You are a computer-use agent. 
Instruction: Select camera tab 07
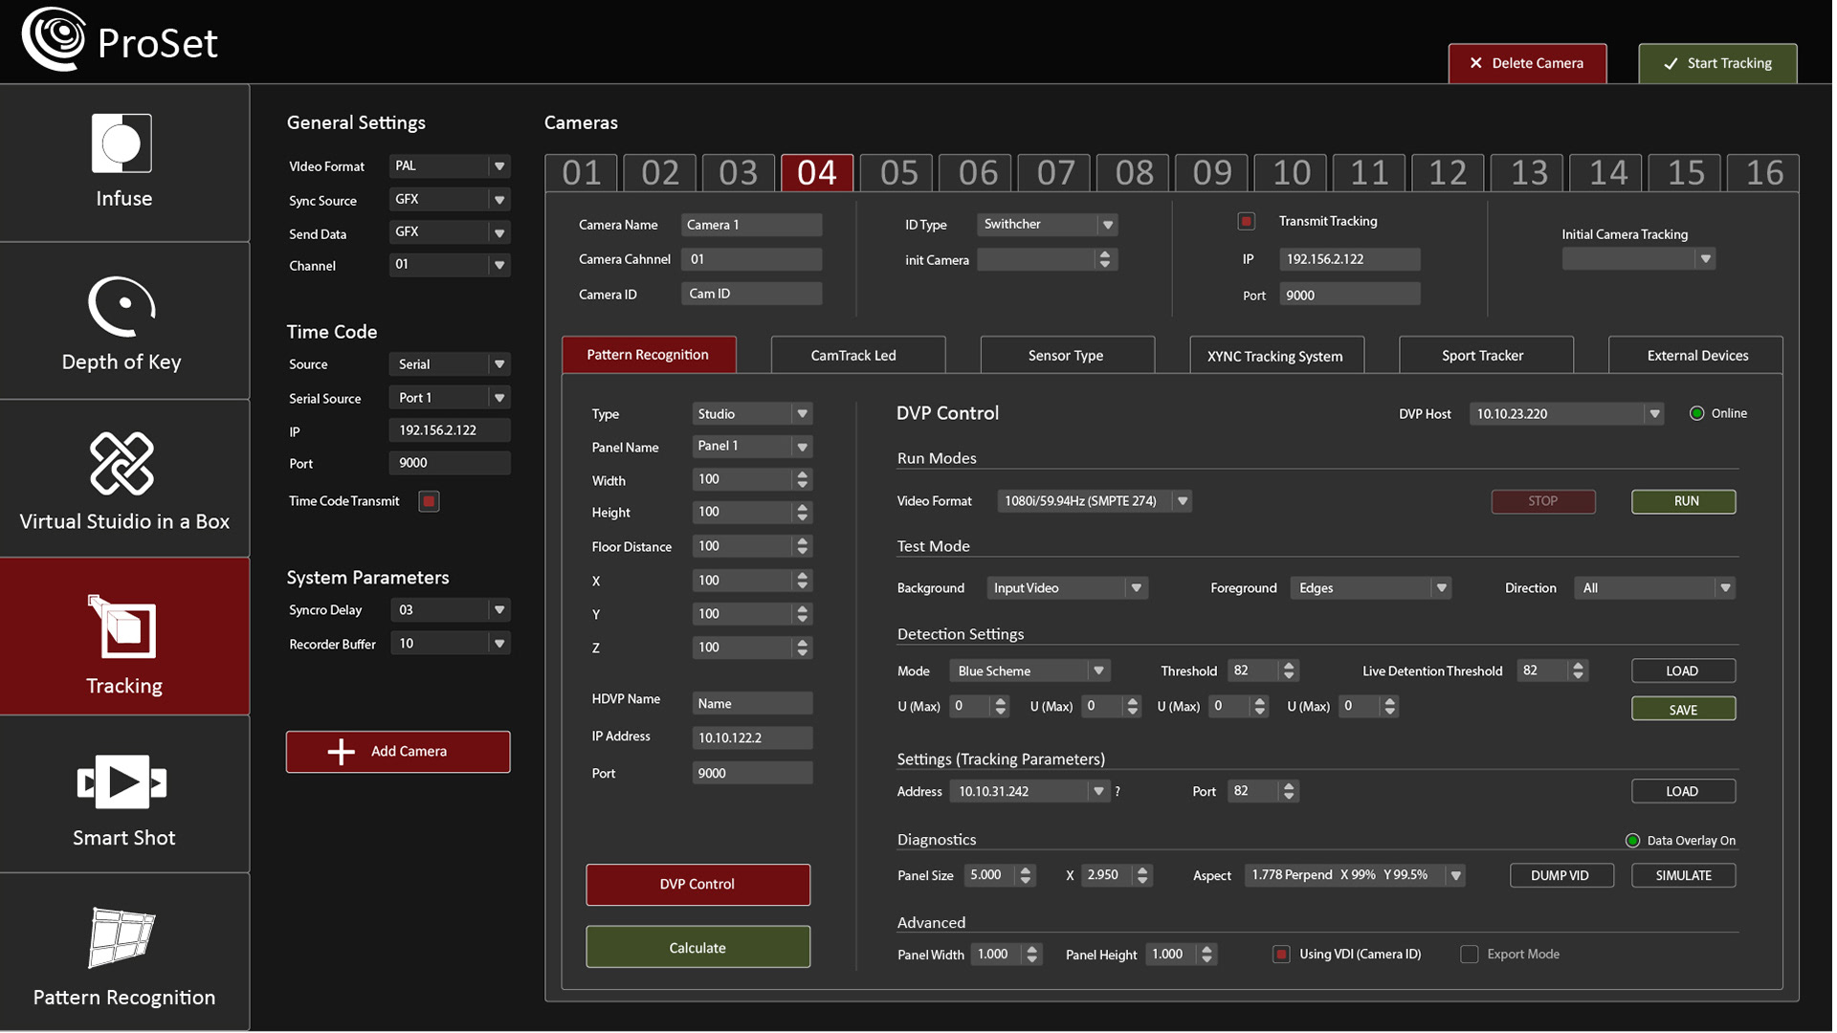[x=1055, y=173]
